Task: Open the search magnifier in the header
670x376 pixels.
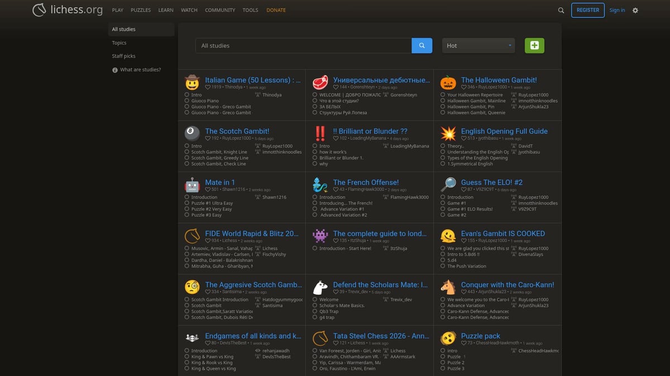Action: 561,10
